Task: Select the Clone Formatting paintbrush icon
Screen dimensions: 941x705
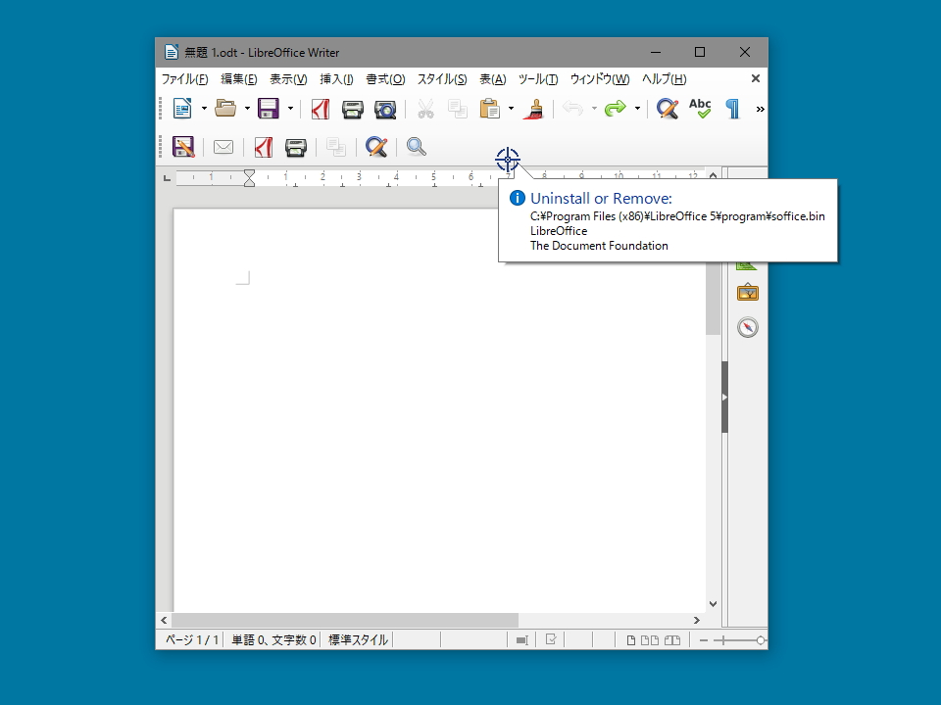Action: point(533,109)
